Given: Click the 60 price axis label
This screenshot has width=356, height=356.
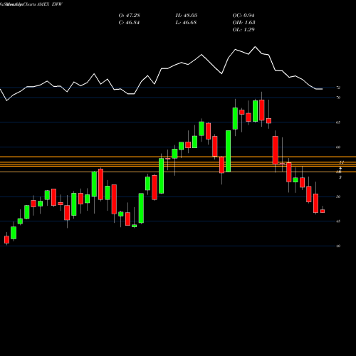Looking at the screenshot, I should pos(338,147).
